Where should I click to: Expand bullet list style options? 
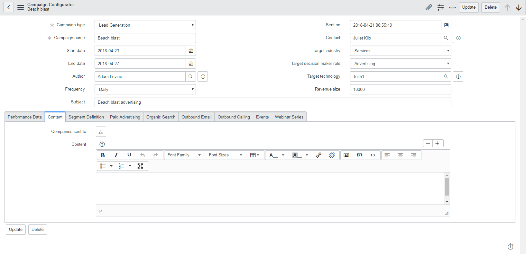[111, 166]
